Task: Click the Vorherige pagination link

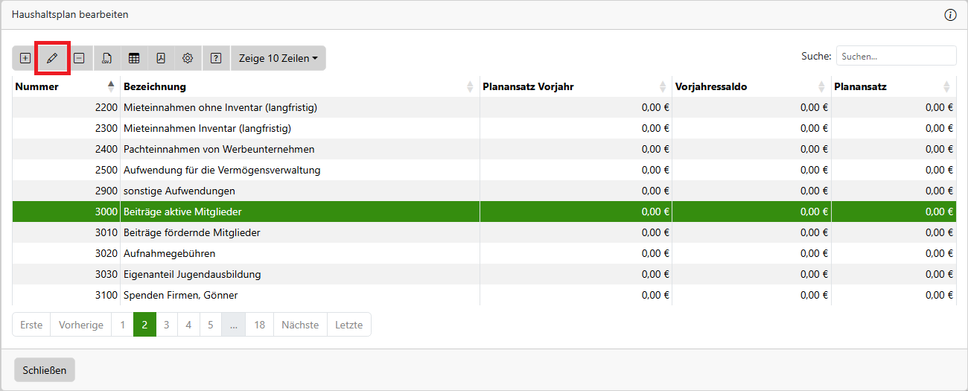Action: pos(80,325)
